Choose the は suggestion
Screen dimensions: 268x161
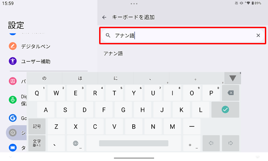point(80,78)
